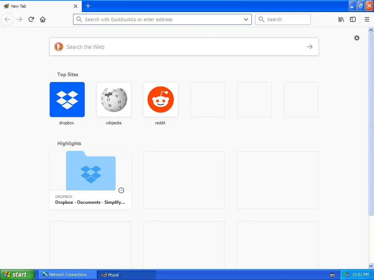Open the reddit top site tile
Viewport: 374px width, 280px height.
click(x=161, y=100)
